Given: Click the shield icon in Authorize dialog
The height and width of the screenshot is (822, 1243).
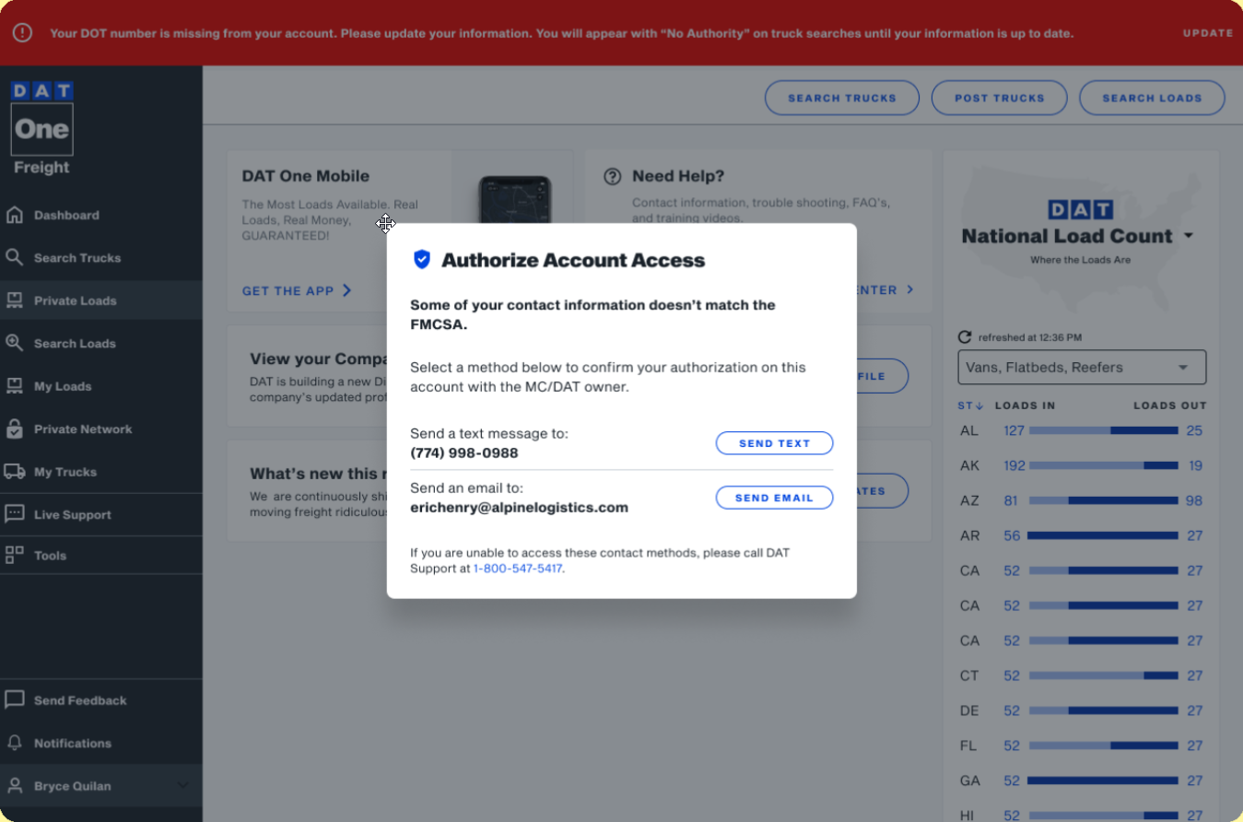Looking at the screenshot, I should [x=421, y=260].
